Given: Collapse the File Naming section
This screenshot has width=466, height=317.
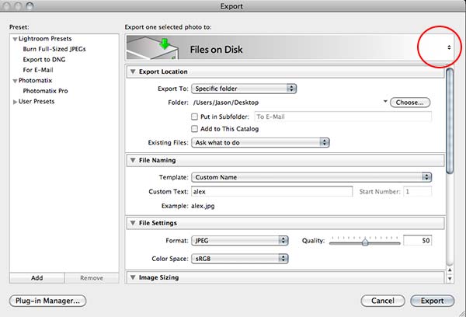Looking at the screenshot, I should coord(133,160).
